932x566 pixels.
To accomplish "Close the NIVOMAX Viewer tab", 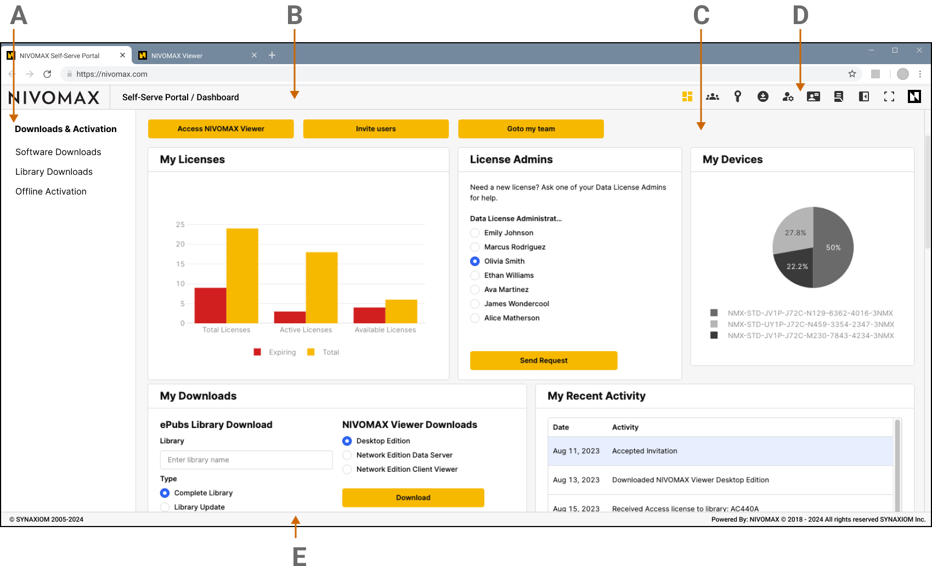I will (254, 55).
